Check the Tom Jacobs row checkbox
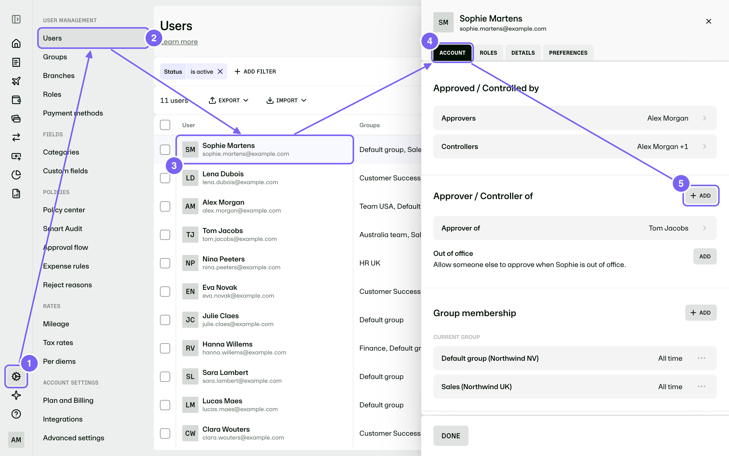Image resolution: width=729 pixels, height=456 pixels. pos(165,235)
